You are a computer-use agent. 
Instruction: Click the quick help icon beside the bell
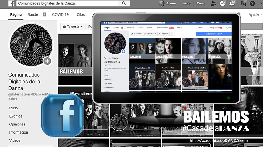pyautogui.click(x=243, y=3)
